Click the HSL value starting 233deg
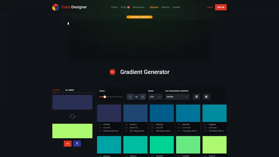 click(111, 131)
